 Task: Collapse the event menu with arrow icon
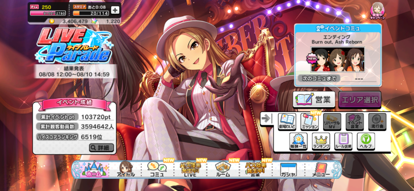(267, 119)
